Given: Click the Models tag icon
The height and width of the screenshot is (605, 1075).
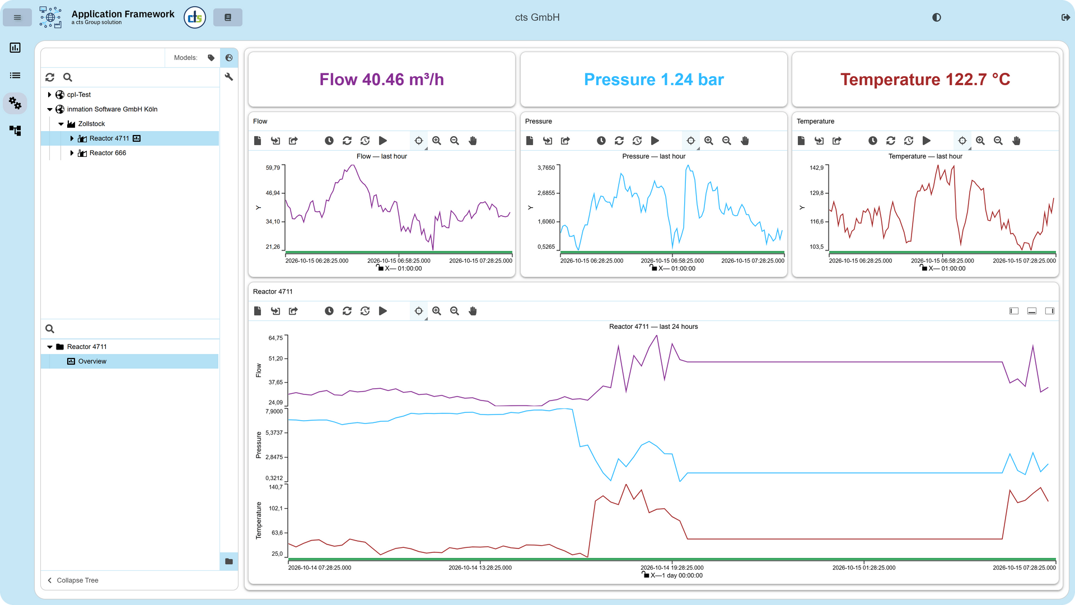Looking at the screenshot, I should click(211, 58).
